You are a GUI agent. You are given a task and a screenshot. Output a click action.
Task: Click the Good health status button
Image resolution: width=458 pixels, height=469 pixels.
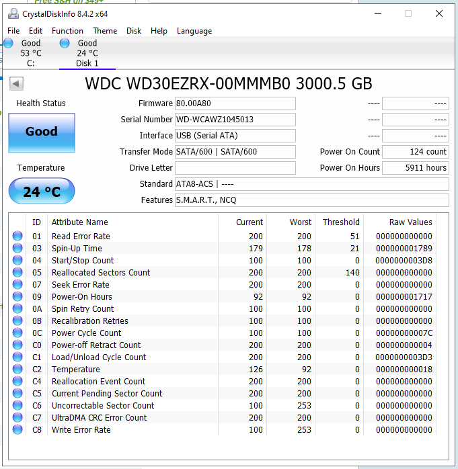(42, 132)
